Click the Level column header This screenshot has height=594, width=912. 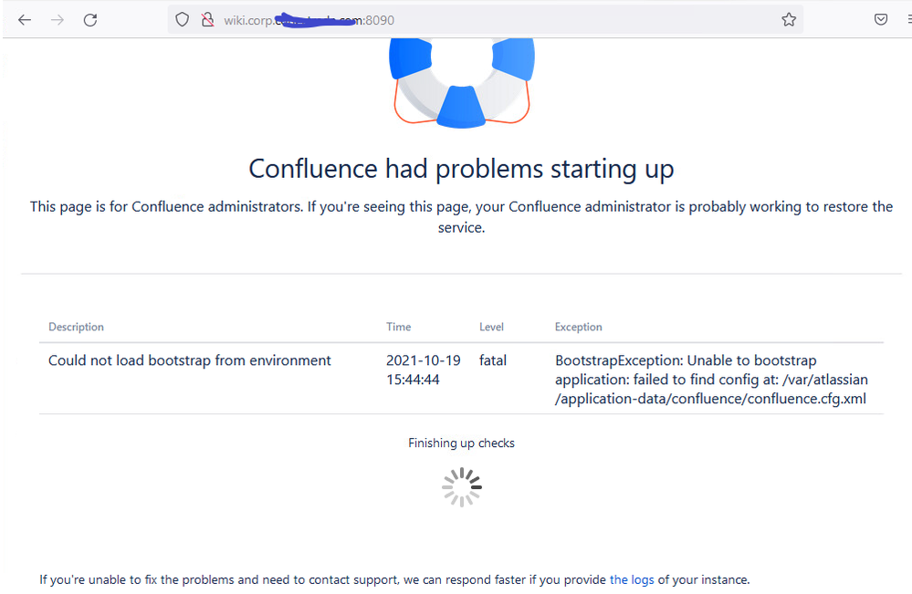point(491,327)
